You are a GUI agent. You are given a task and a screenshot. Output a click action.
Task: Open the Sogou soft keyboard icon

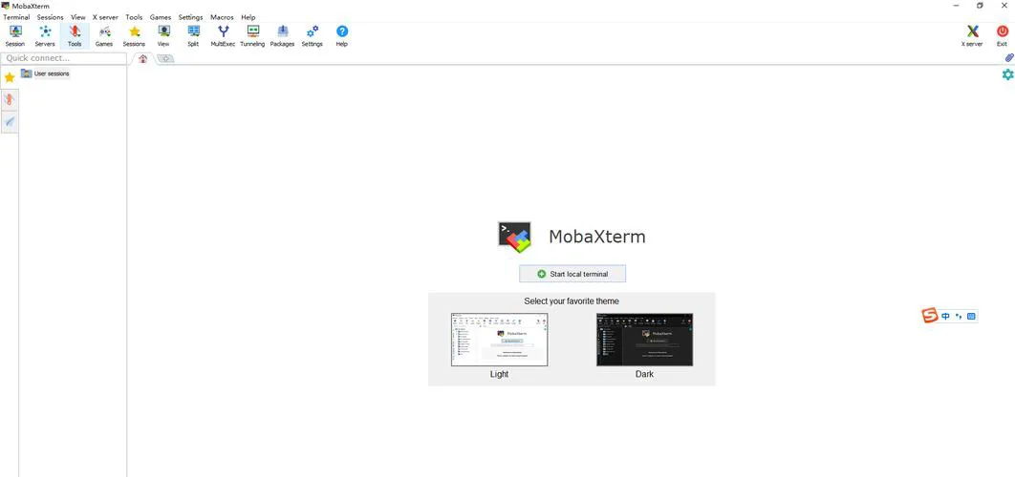pos(971,316)
